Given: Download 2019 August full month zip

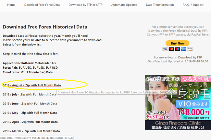Looking at the screenshot, I should (32, 85).
